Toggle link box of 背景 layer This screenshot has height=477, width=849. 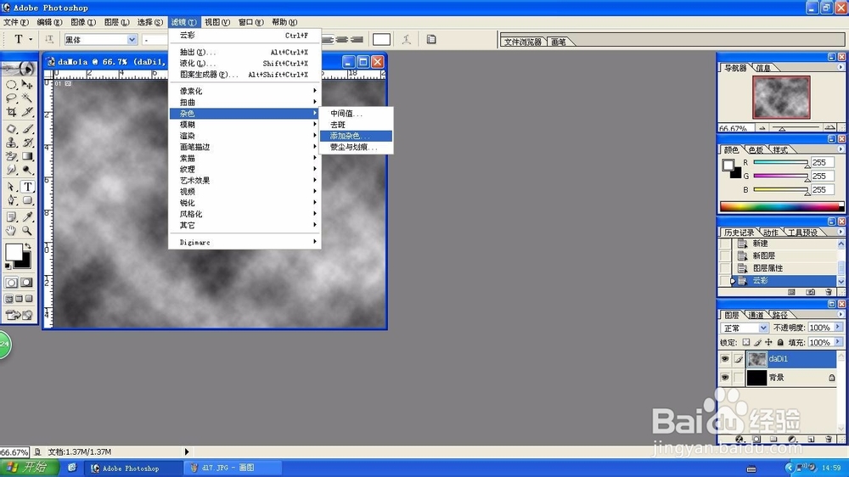click(x=739, y=378)
